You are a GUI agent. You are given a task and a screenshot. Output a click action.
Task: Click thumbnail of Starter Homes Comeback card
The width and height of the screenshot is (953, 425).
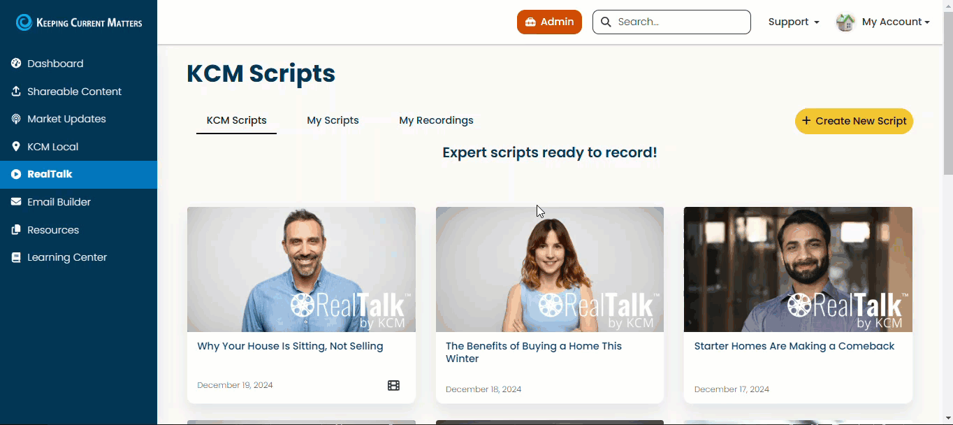tap(798, 269)
